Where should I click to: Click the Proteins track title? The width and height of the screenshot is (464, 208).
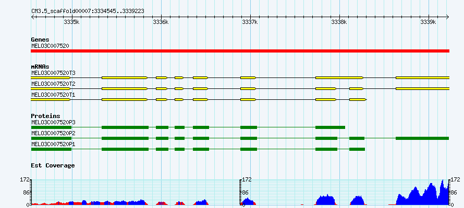tap(45, 116)
